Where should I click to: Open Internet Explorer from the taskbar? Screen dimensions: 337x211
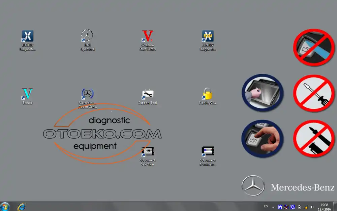tap(22, 206)
